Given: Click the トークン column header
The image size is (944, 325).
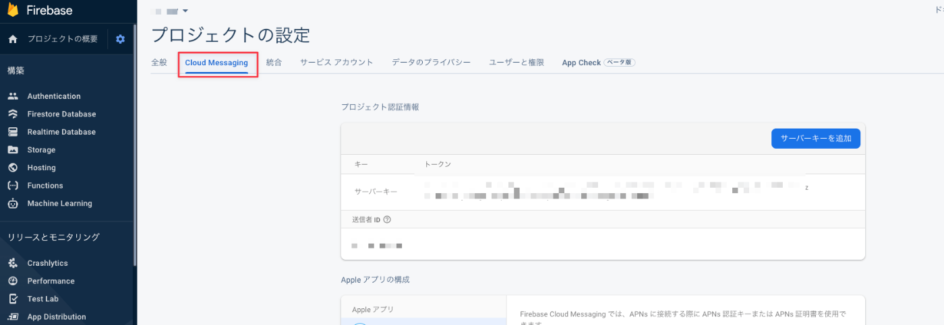Looking at the screenshot, I should 438,164.
